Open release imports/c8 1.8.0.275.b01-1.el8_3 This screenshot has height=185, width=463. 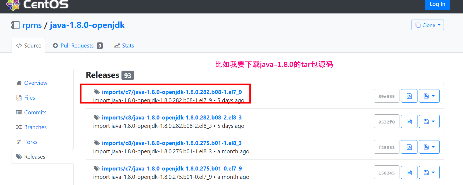(172, 143)
